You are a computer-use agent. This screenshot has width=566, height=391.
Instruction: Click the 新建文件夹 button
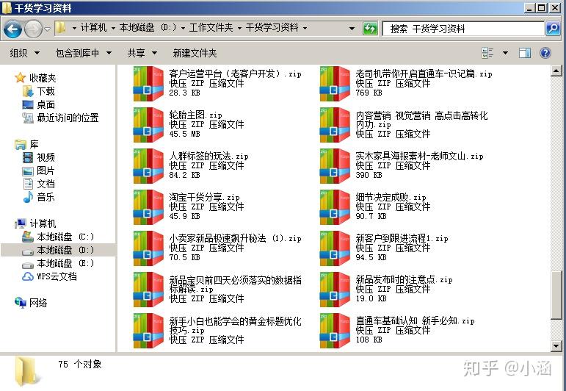pos(195,53)
